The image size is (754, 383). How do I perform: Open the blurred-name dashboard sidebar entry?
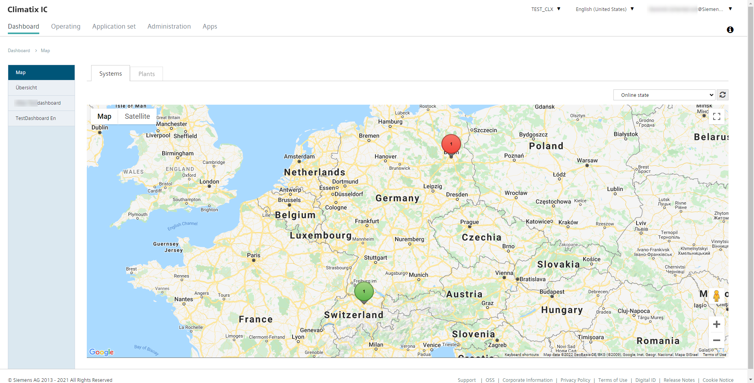click(41, 103)
